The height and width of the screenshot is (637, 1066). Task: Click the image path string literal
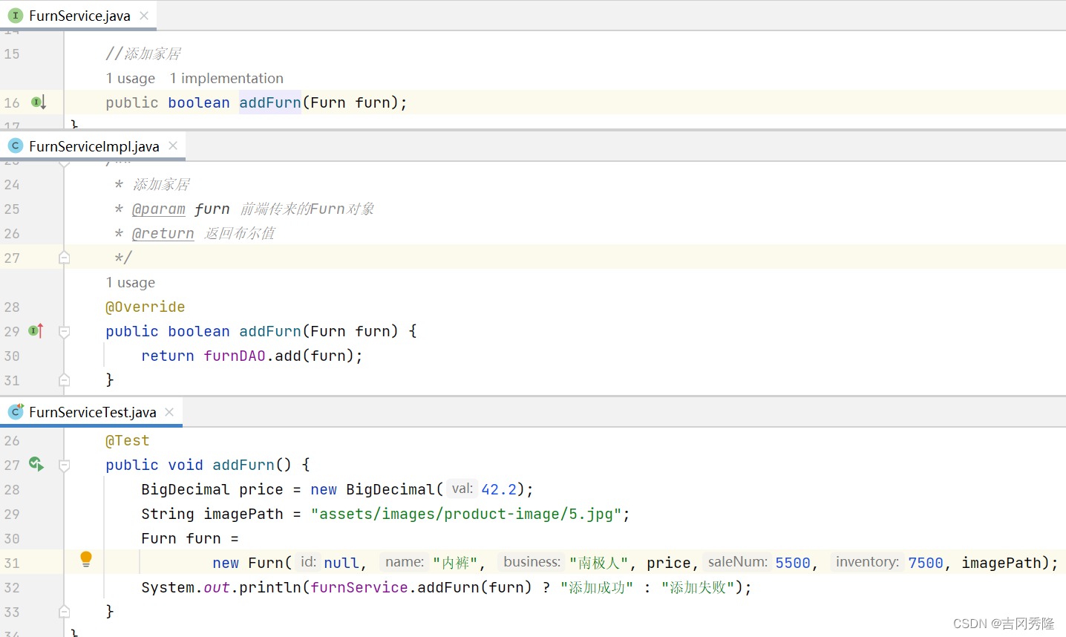tap(466, 514)
